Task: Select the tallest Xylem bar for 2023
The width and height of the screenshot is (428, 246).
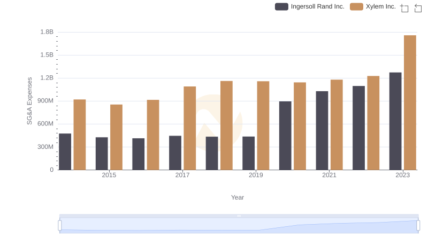Action: click(x=410, y=102)
